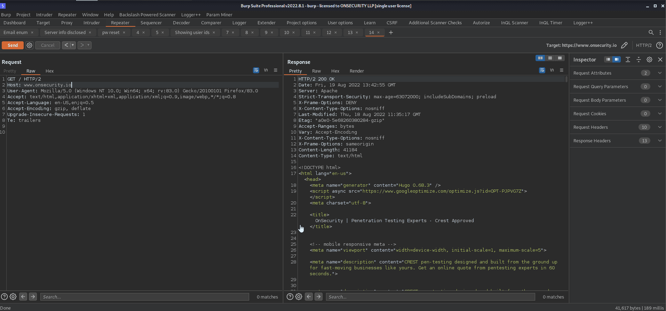
Task: Select combined tabbed layout view
Action: coord(560,58)
